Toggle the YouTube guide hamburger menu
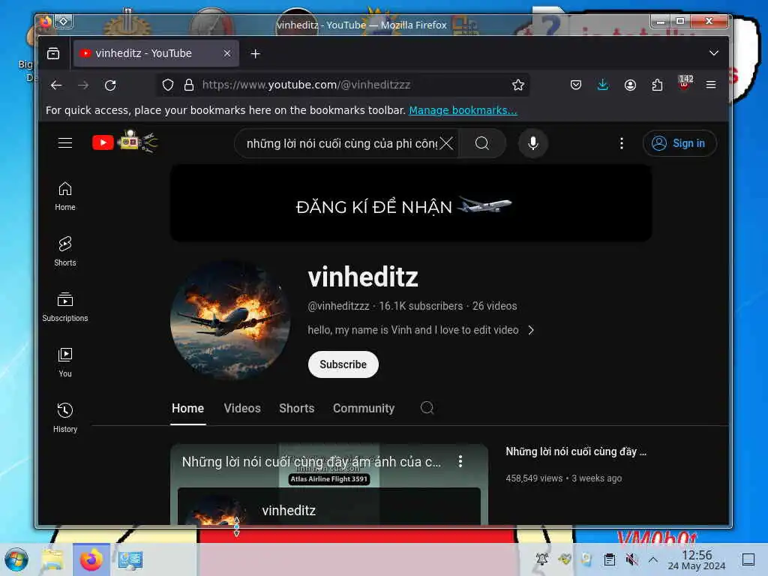Image resolution: width=768 pixels, height=576 pixels. [65, 143]
